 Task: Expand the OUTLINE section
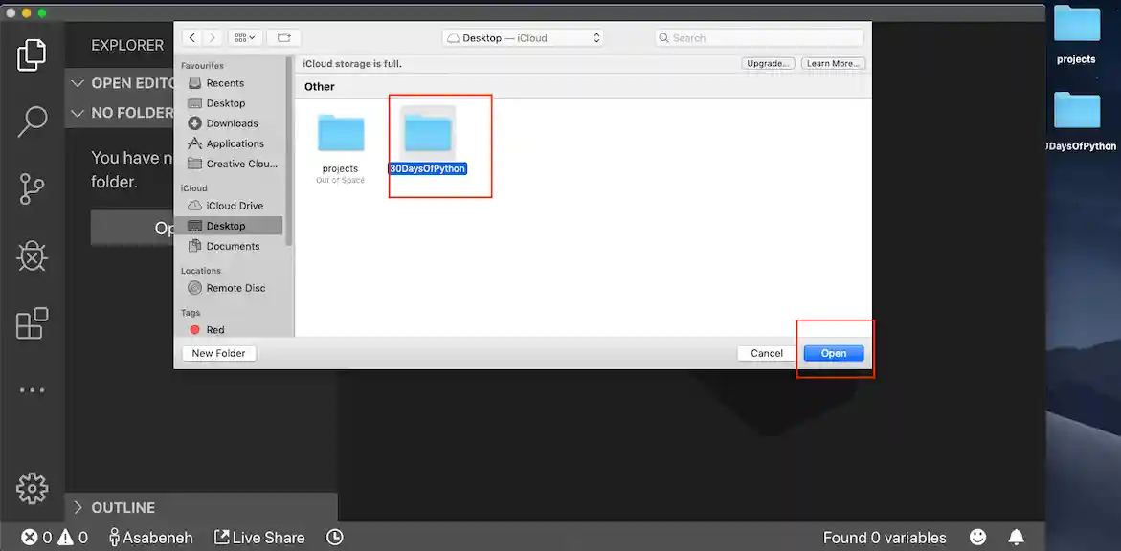coord(200,507)
